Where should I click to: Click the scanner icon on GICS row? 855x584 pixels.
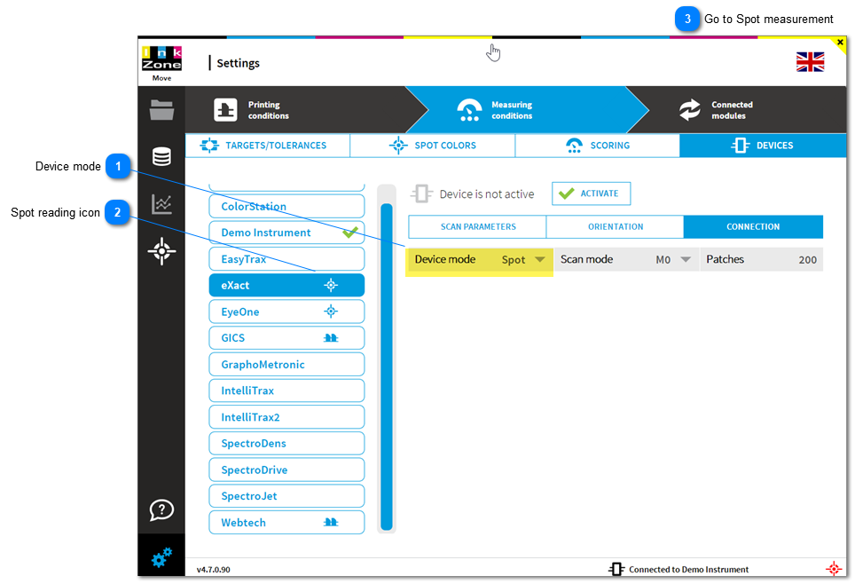coord(331,338)
